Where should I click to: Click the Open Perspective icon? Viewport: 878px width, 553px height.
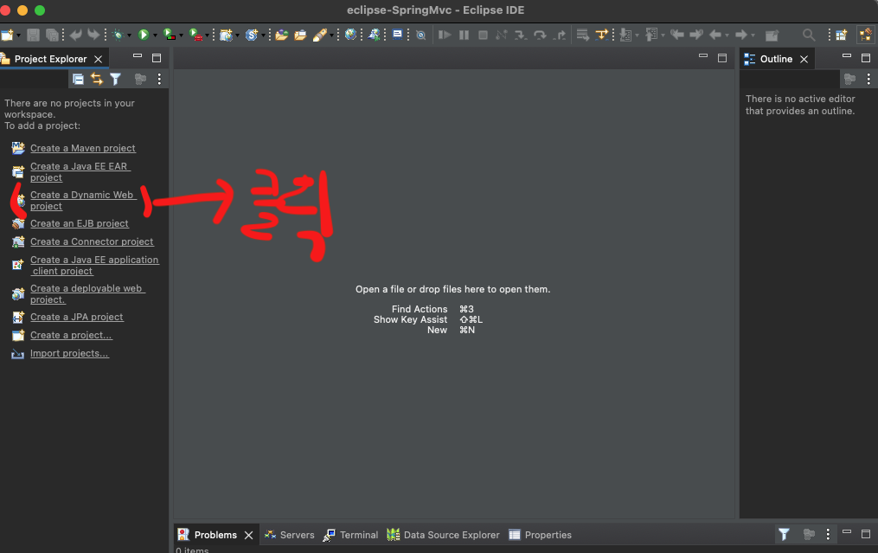[841, 35]
